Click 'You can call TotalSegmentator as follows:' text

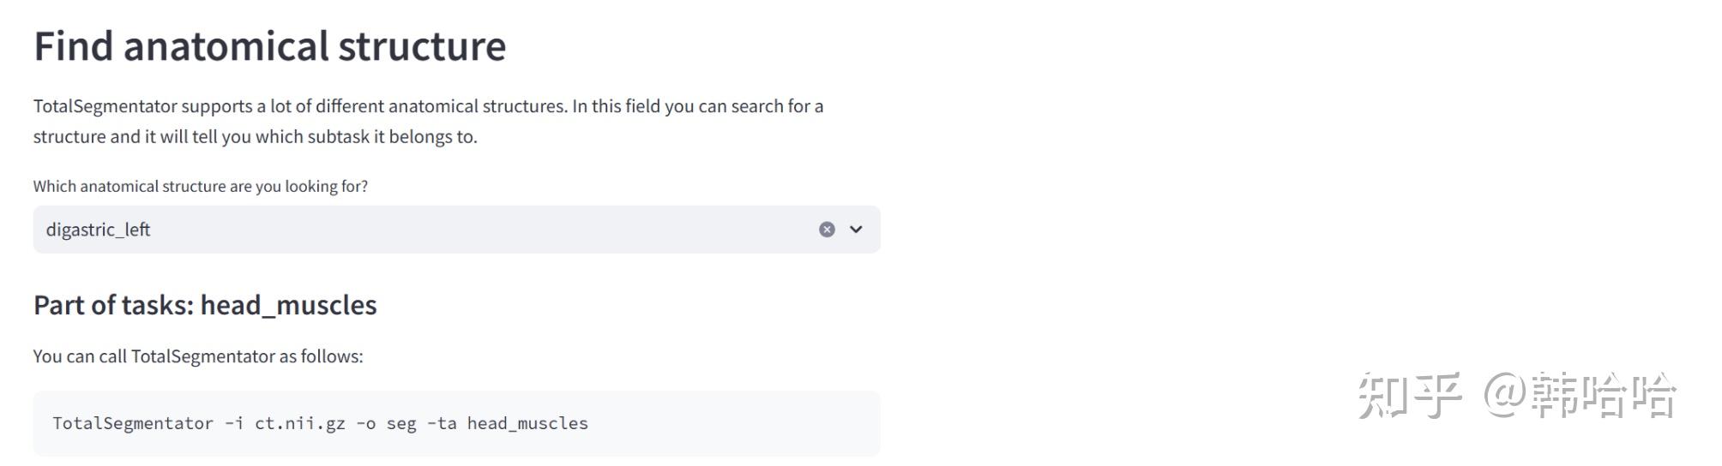(198, 356)
